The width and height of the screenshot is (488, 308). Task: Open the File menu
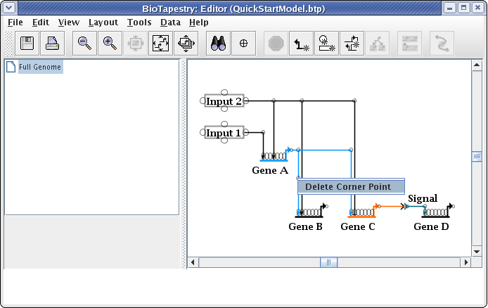[15, 22]
